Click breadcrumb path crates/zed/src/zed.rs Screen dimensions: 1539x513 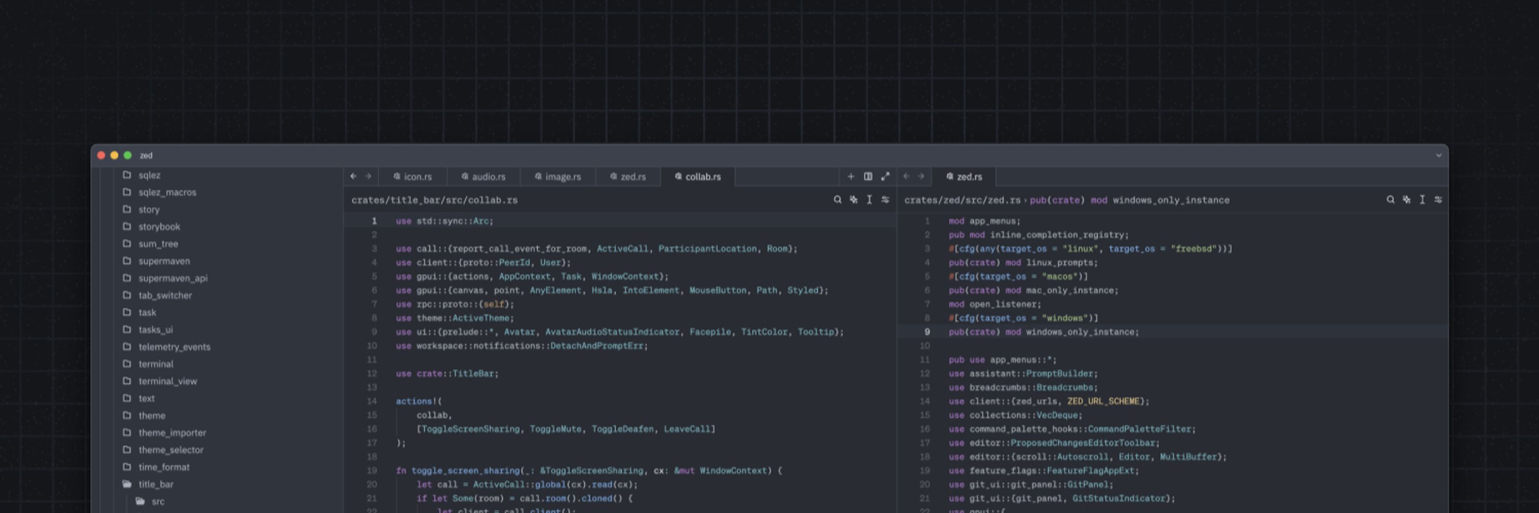(x=962, y=200)
